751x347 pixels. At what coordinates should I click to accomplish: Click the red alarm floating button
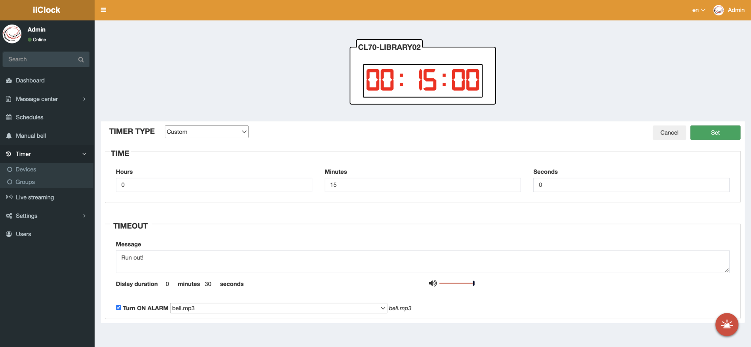click(x=726, y=325)
